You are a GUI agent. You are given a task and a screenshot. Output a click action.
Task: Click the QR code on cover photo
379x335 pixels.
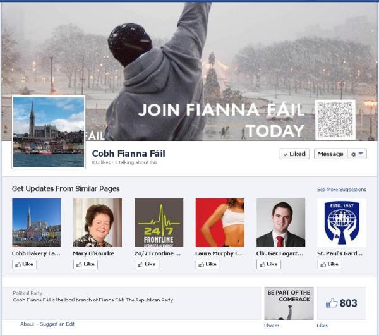pyautogui.click(x=335, y=119)
